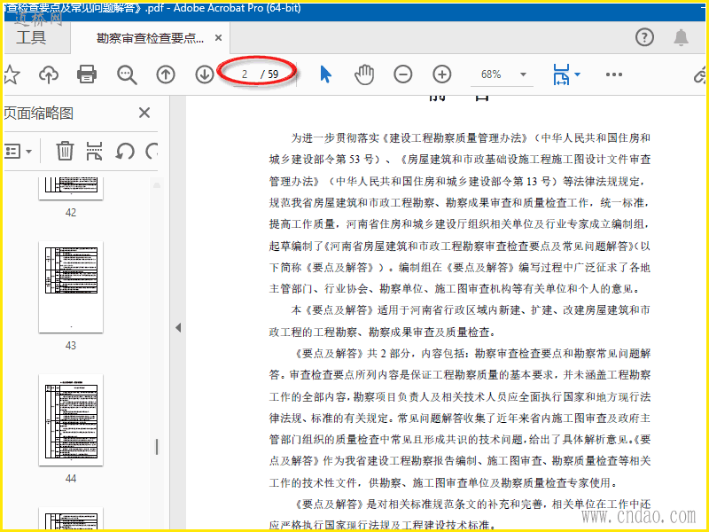
Task: Select the 勘察审查检查要点 document tab
Action: (x=150, y=38)
